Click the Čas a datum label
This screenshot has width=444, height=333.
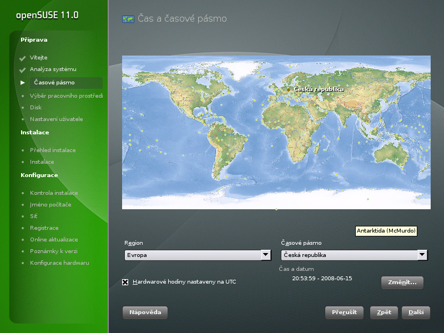296,269
